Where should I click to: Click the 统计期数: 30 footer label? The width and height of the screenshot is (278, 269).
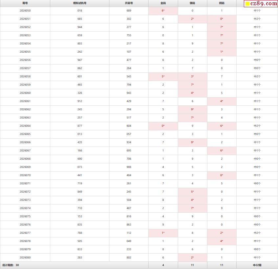coord(11,265)
